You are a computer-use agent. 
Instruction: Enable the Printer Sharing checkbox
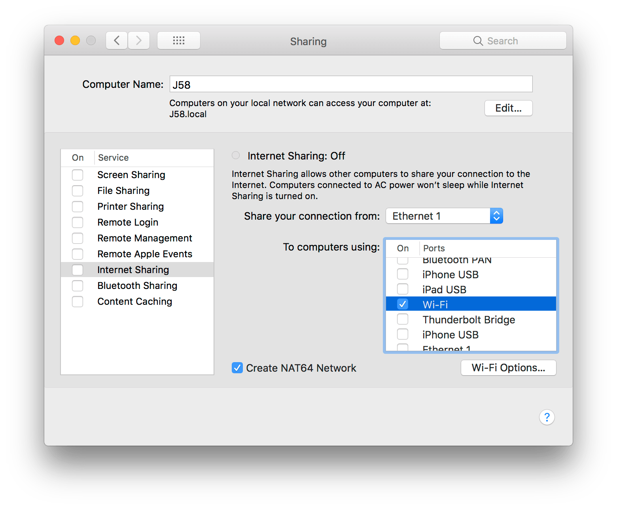pos(78,207)
